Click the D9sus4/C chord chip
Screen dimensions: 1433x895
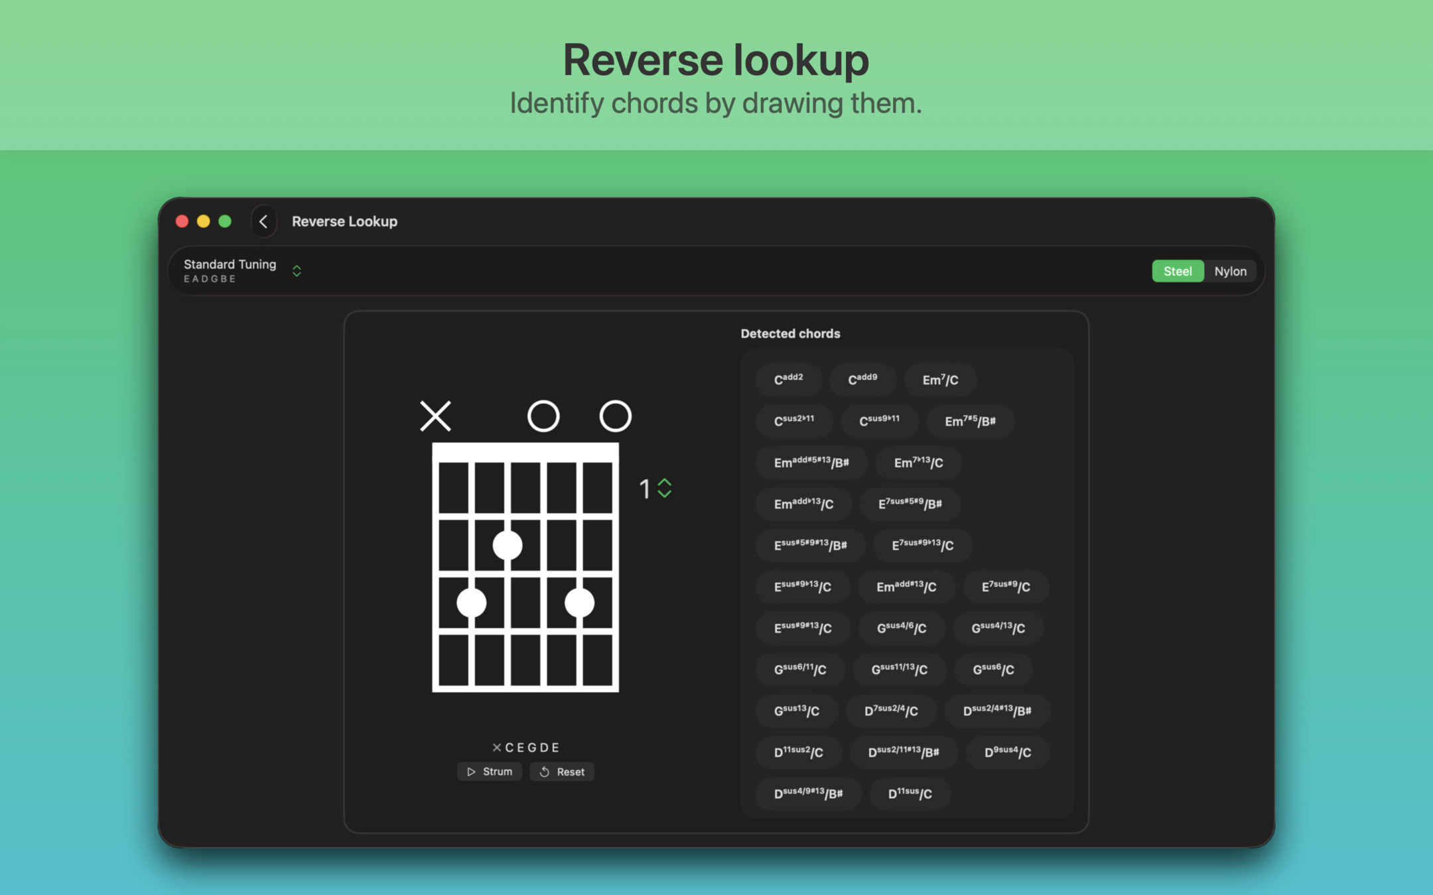coord(1008,752)
